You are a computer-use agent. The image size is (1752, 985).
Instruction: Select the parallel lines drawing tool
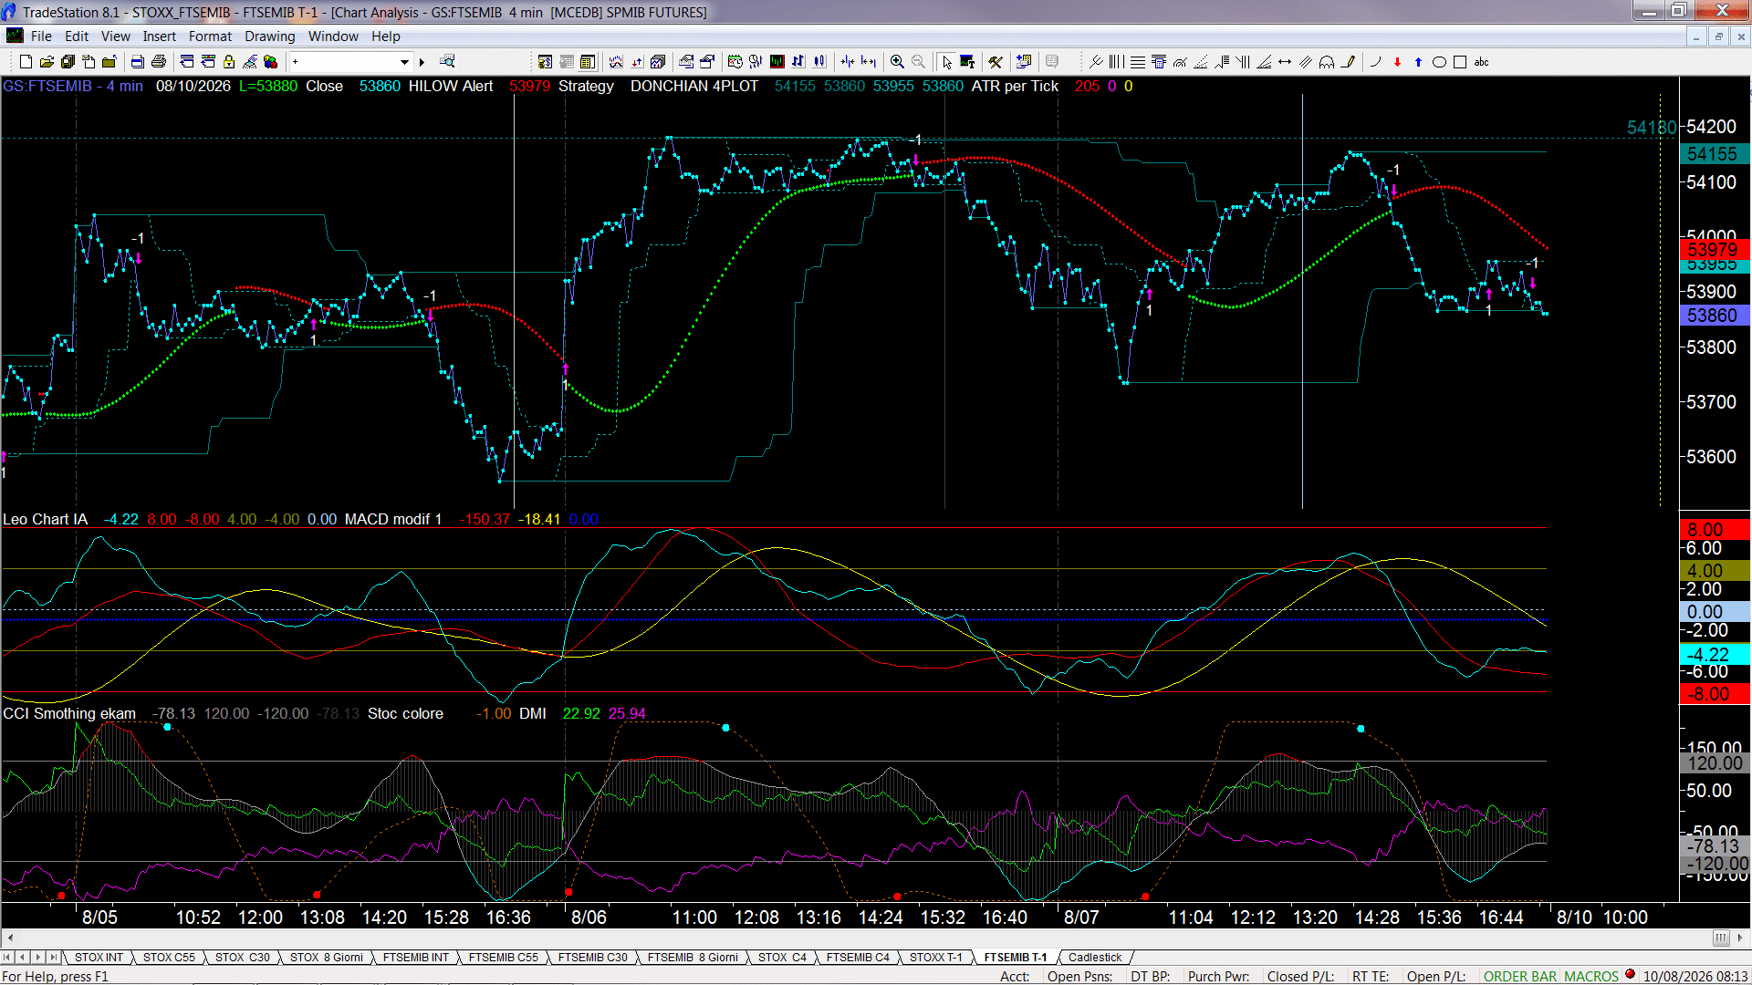coord(1306,62)
